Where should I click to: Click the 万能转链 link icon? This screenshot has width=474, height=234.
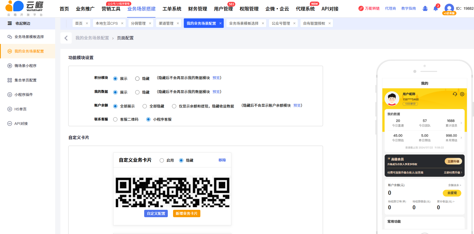[x=361, y=8]
